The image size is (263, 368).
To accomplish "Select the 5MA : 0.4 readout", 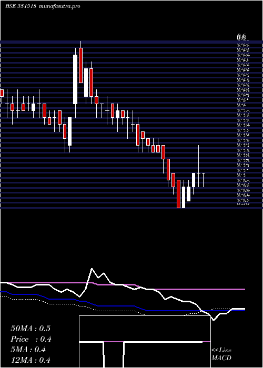I will click(28, 350).
